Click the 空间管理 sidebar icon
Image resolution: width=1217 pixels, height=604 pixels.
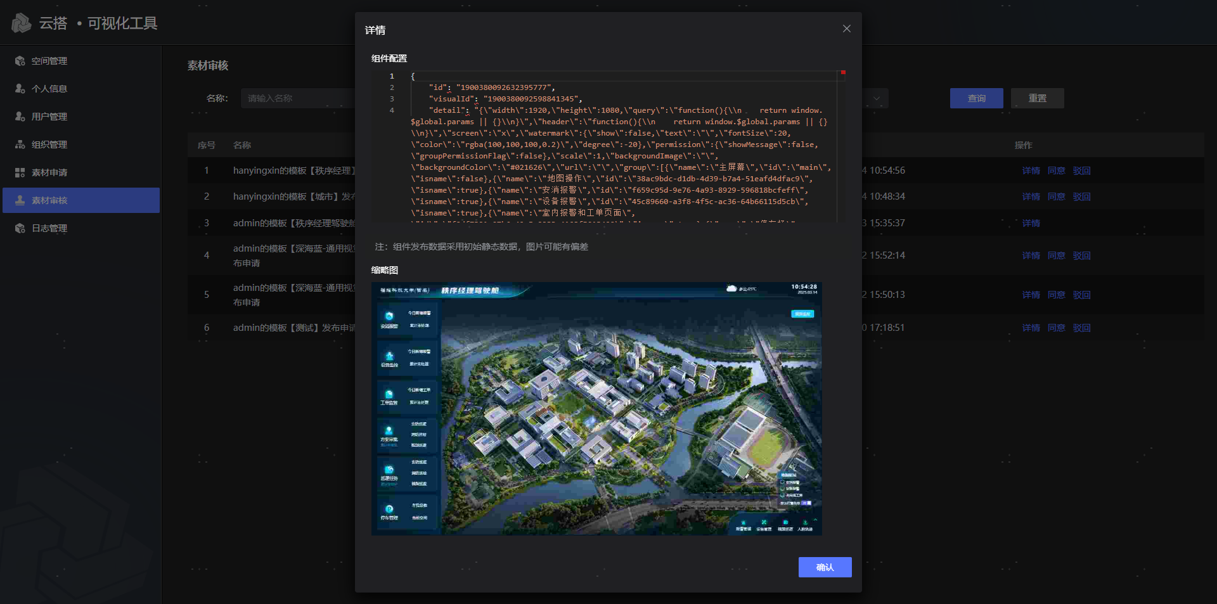(20, 61)
